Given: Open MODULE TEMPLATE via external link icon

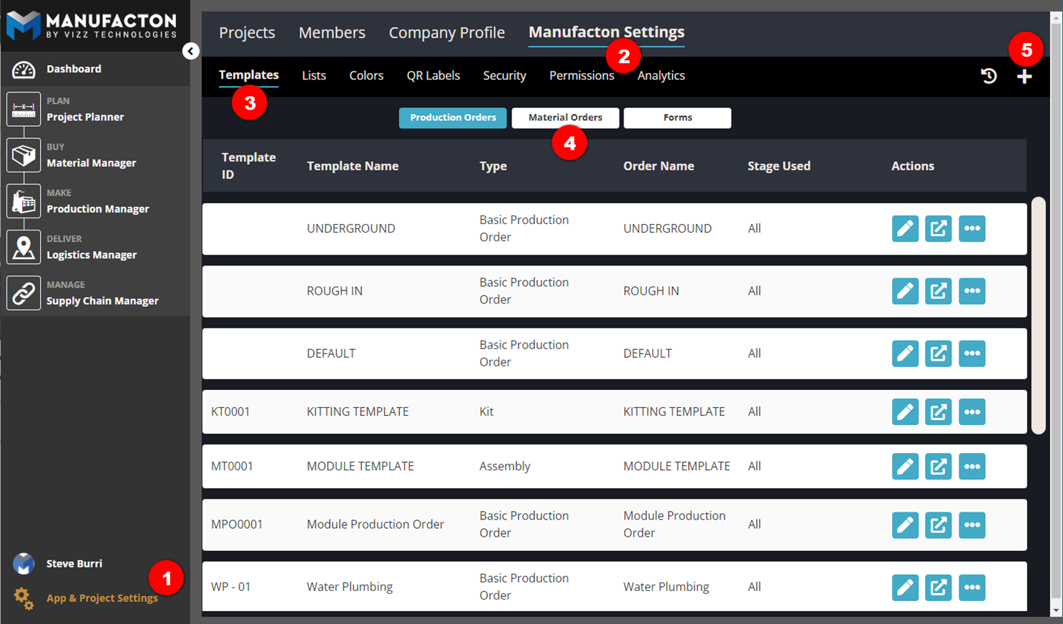Looking at the screenshot, I should point(938,467).
